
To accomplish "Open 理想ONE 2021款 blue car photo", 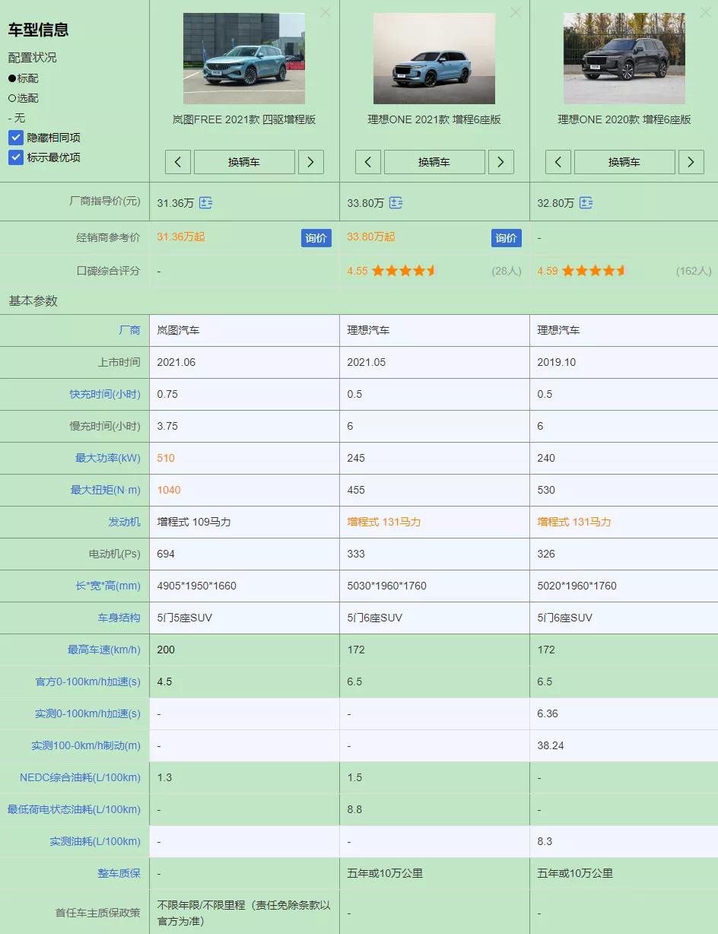I will (x=434, y=59).
